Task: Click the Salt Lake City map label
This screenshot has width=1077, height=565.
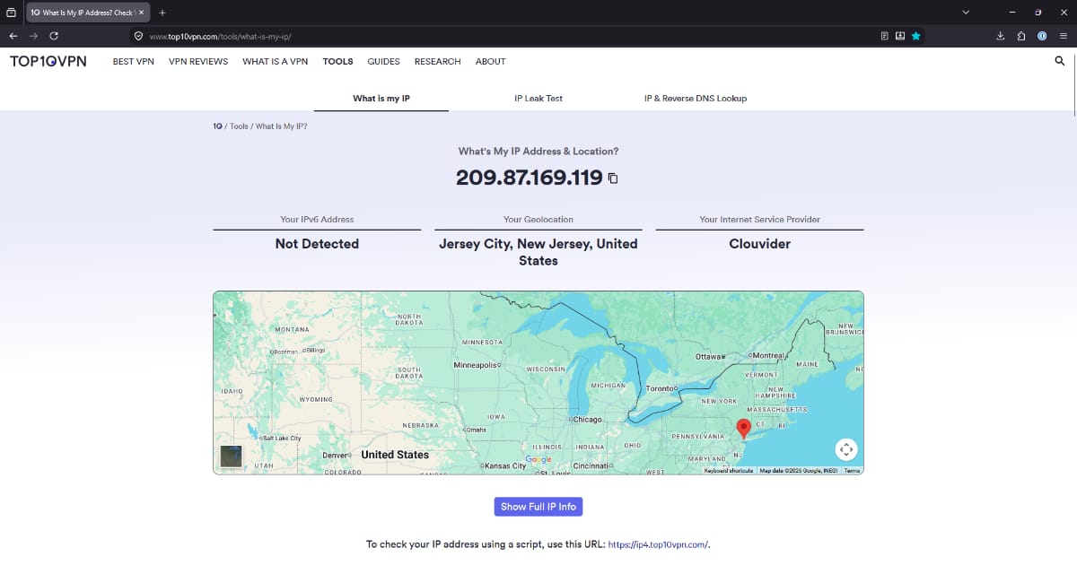Action: [282, 438]
